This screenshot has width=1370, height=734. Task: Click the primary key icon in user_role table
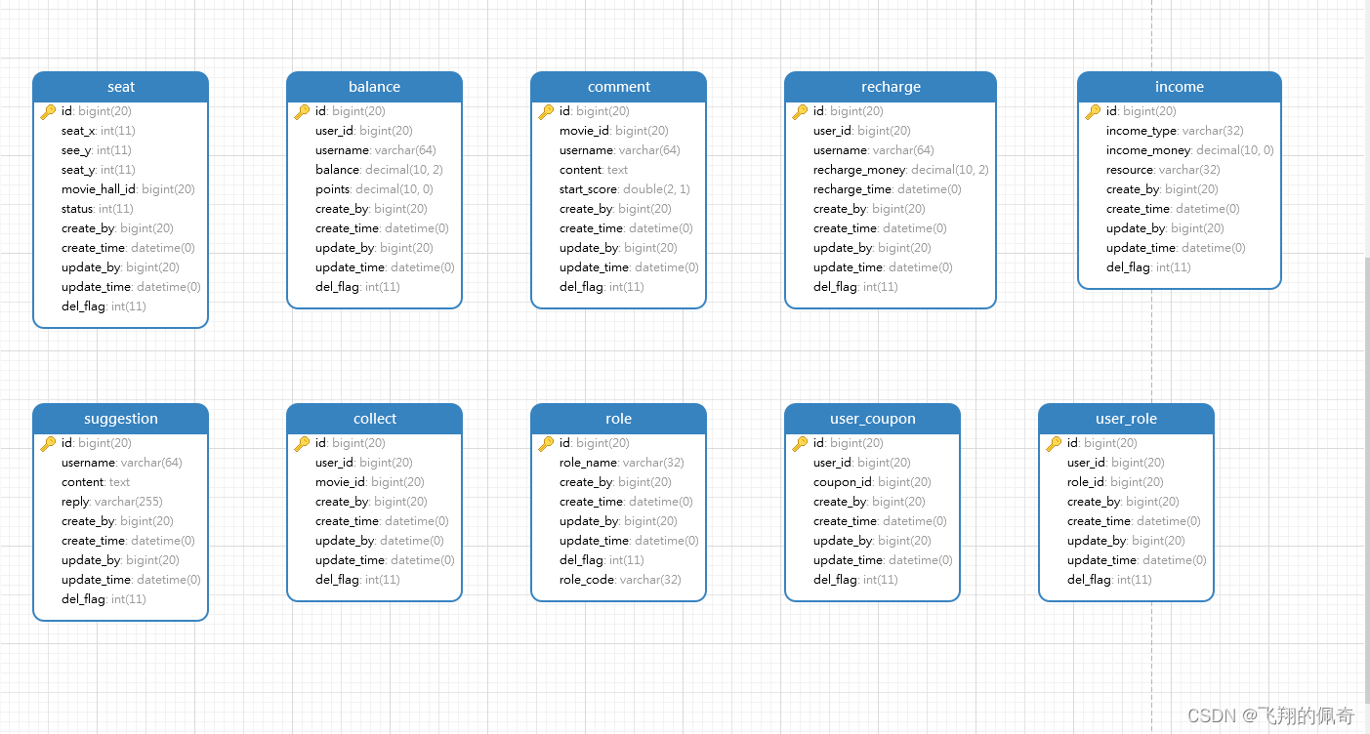[1055, 443]
